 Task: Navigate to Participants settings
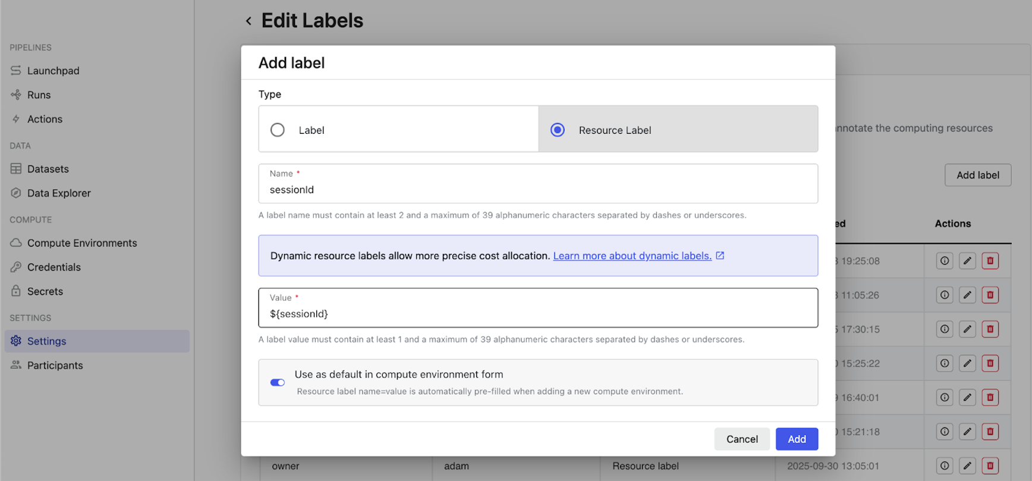click(55, 366)
